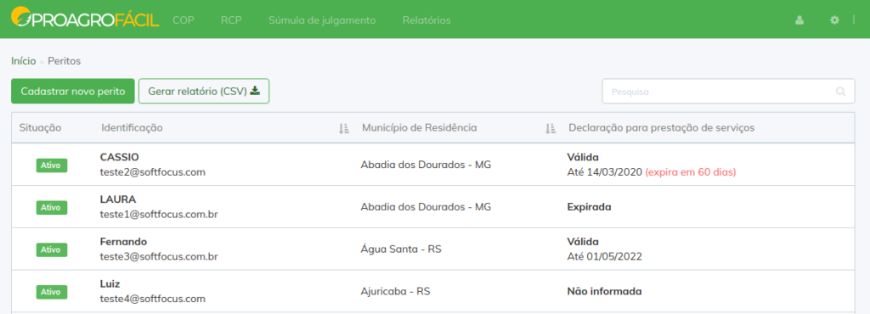Focus the Pesquisa search field
Screen dimensions: 870x314
[728, 92]
